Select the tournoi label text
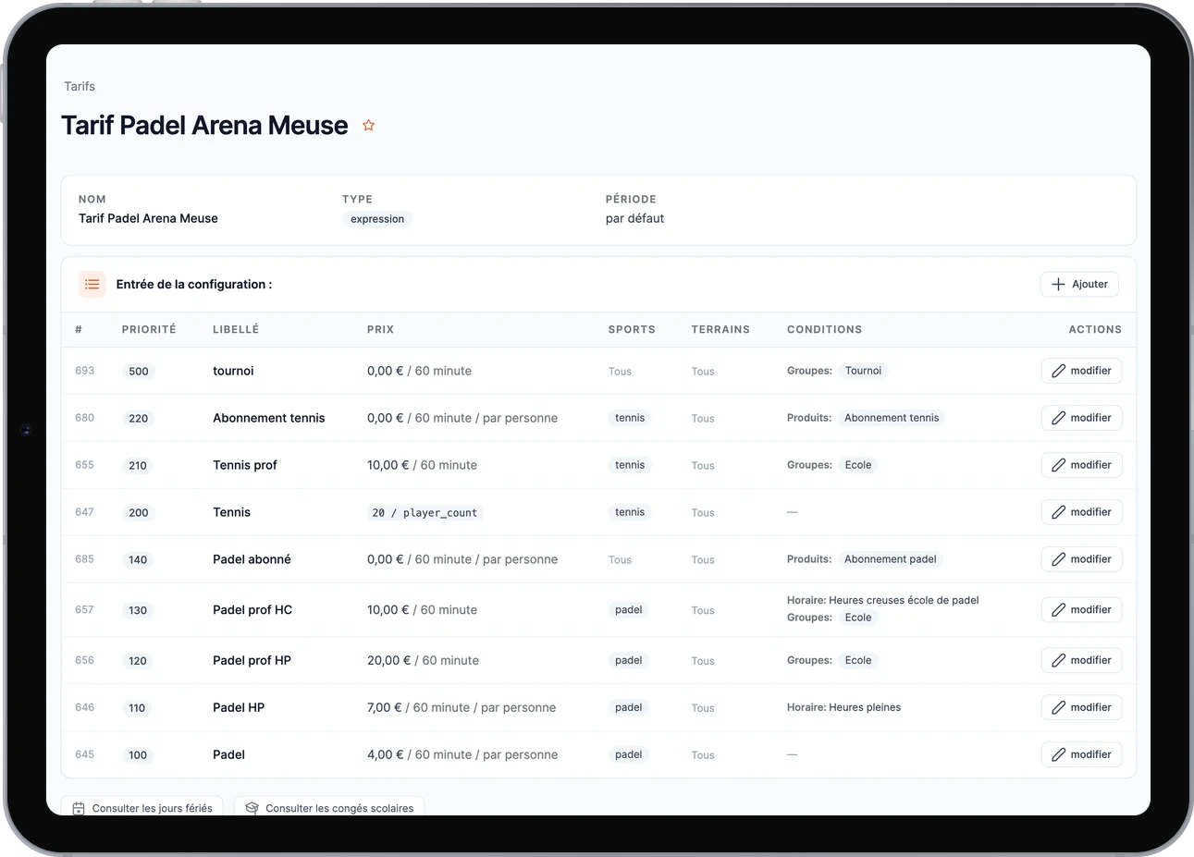Image resolution: width=1194 pixels, height=857 pixels. (x=233, y=371)
